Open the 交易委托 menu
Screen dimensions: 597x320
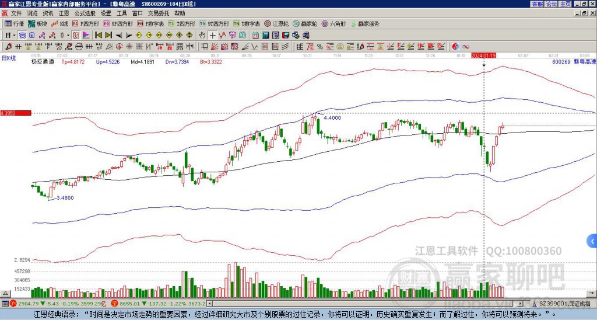pyautogui.click(x=159, y=13)
